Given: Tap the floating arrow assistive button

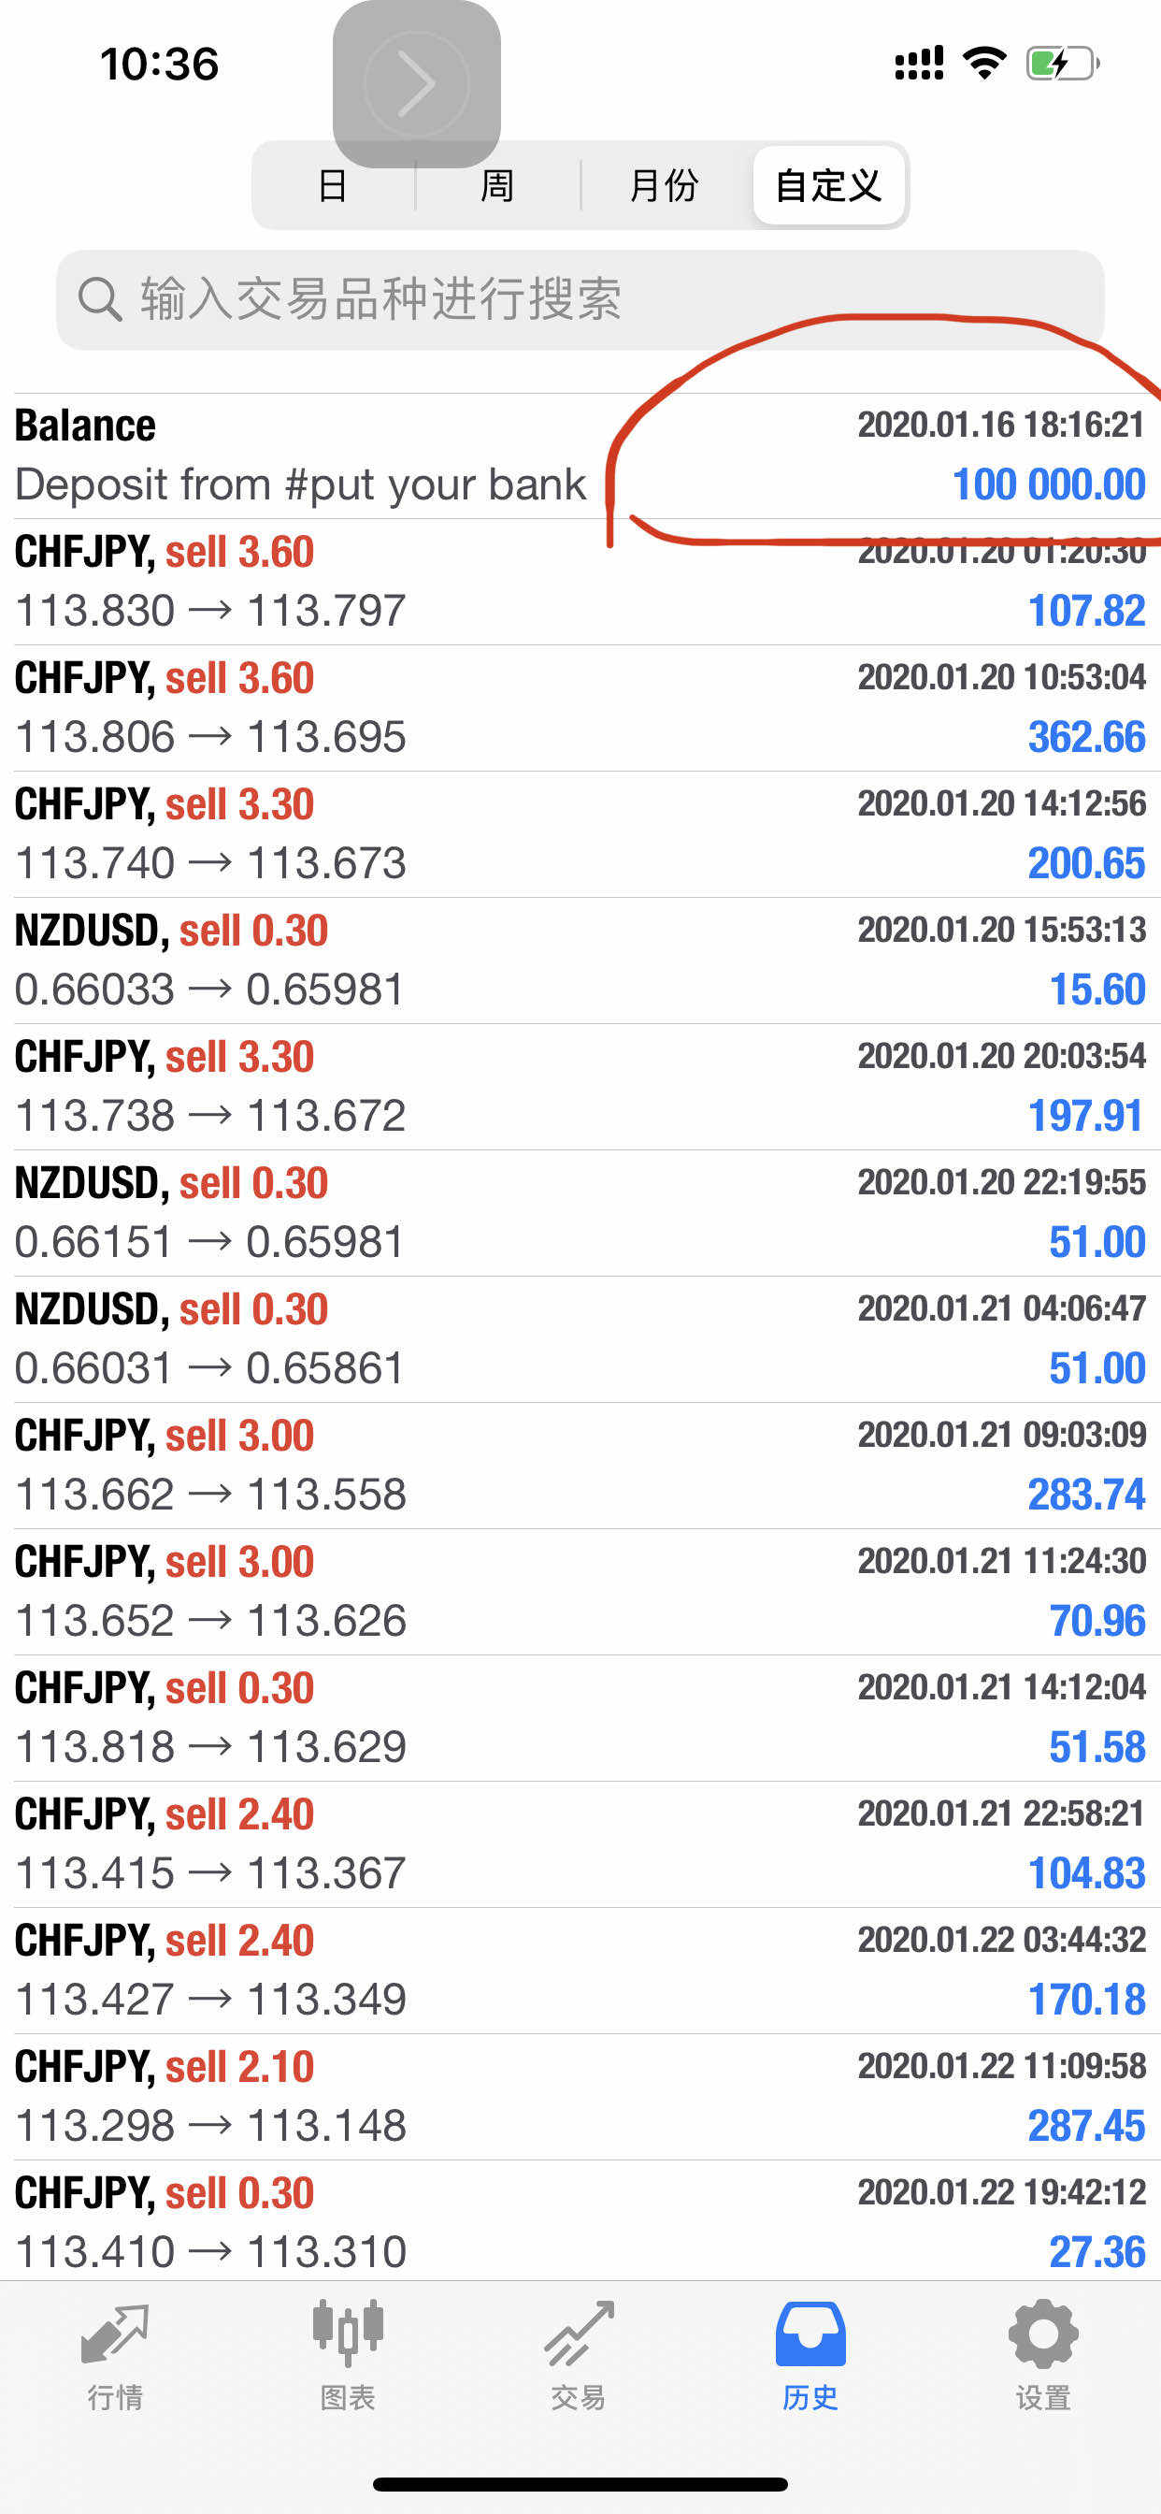Looking at the screenshot, I should (417, 84).
